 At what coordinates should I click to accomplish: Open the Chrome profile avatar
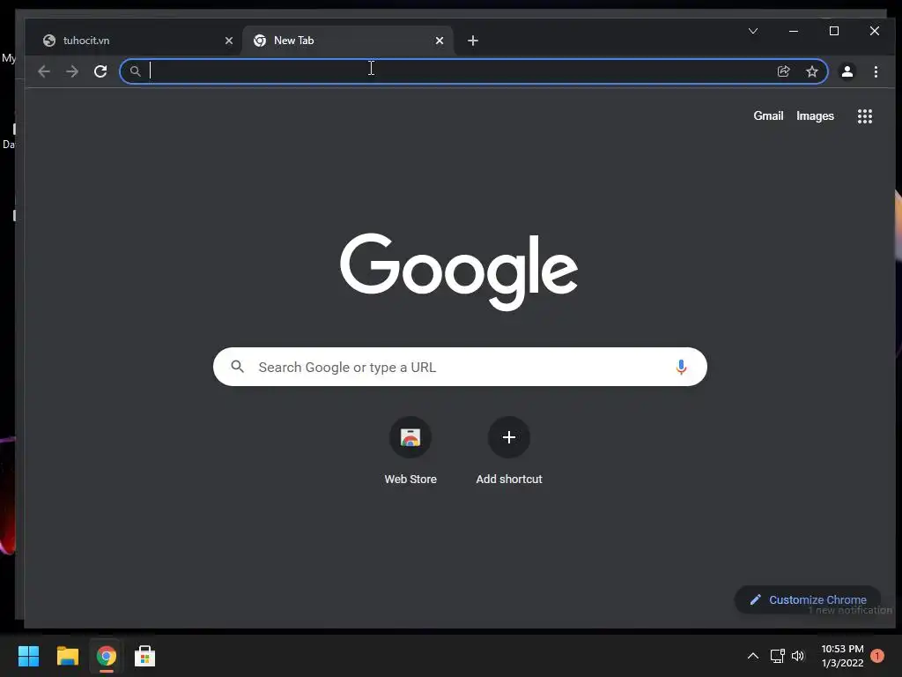coord(847,71)
